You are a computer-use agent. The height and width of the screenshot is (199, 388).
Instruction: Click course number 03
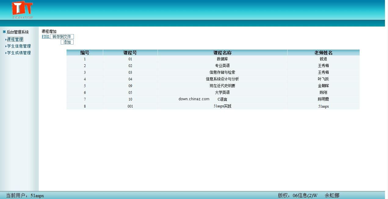(x=130, y=73)
